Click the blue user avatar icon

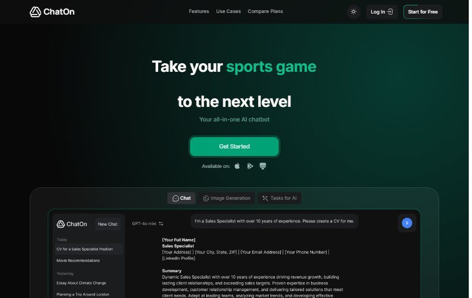(x=407, y=223)
